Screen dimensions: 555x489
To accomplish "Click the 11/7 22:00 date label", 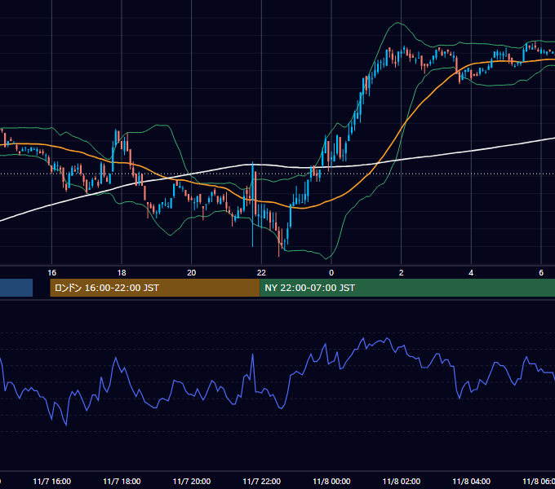I will [x=261, y=481].
